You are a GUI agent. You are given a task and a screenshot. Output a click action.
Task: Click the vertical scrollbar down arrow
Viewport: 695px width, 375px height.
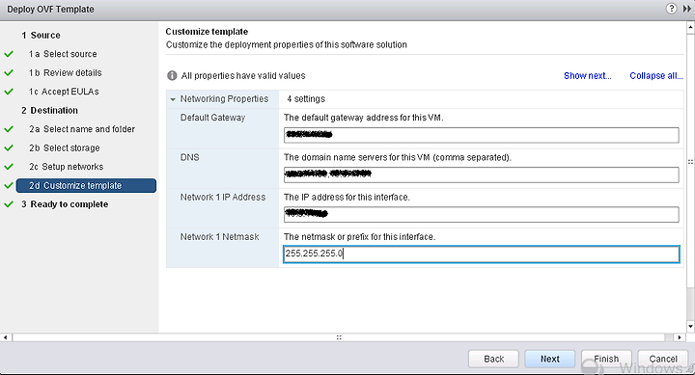690,327
